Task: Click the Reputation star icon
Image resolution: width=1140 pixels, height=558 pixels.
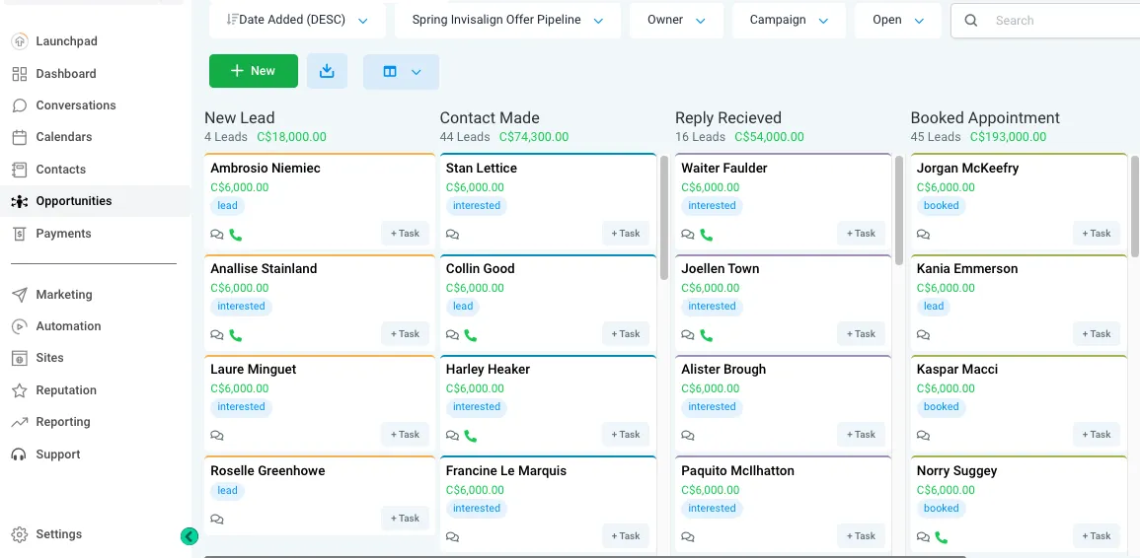Action: point(20,390)
